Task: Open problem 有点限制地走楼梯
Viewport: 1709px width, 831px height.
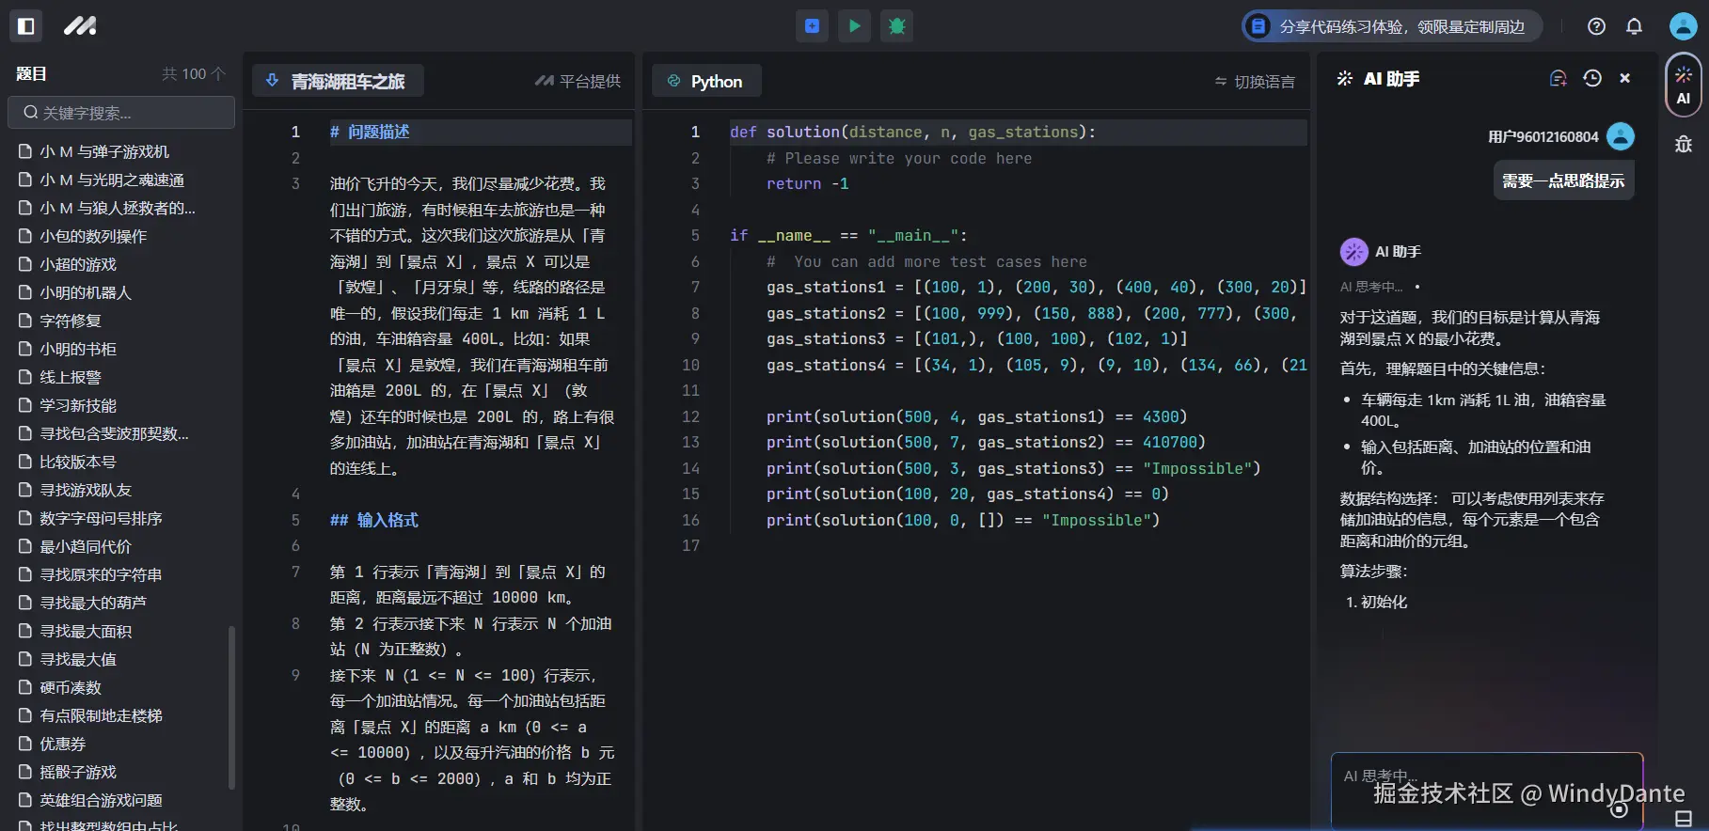Action: pos(100,715)
